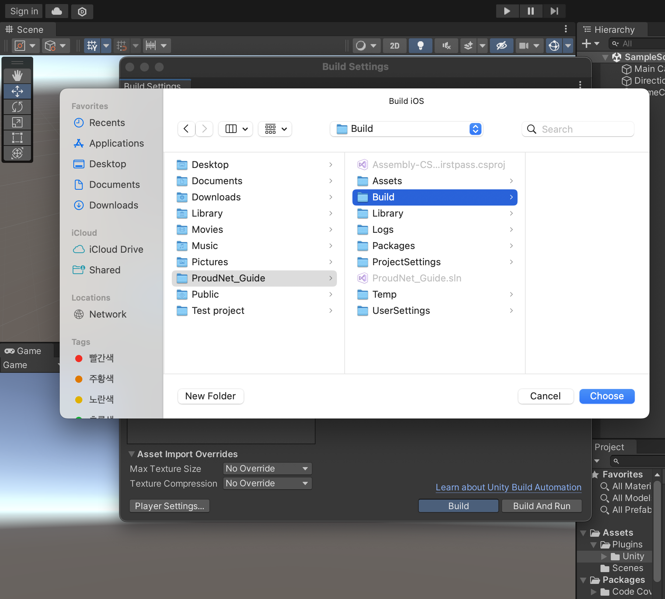Toggle scene lighting bulb

(x=420, y=46)
